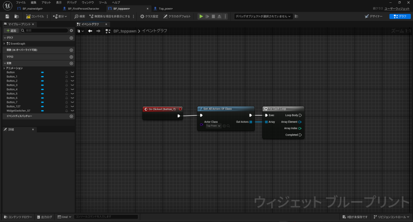This screenshot has width=413, height=222.
Task: Toggle visibility eye for WidgetSwitcher_57 variable
Action: (73, 111)
